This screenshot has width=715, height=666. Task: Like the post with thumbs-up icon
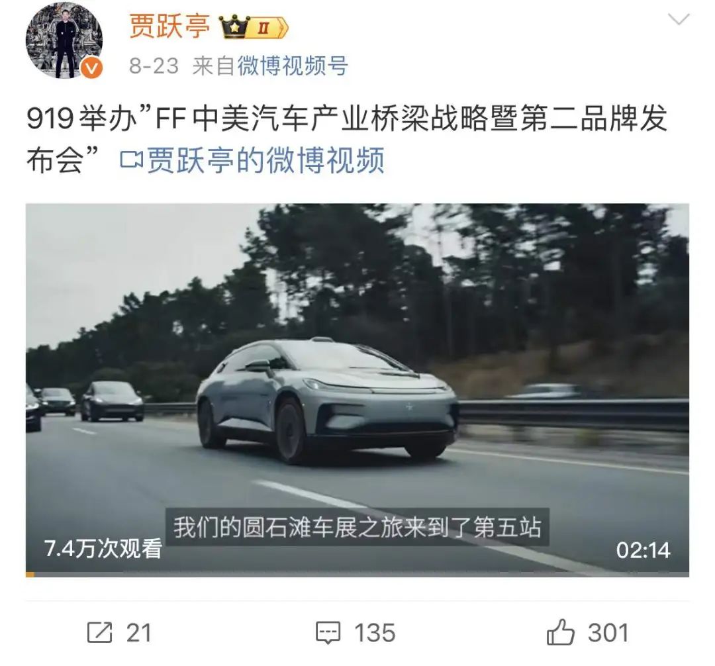pos(560,632)
